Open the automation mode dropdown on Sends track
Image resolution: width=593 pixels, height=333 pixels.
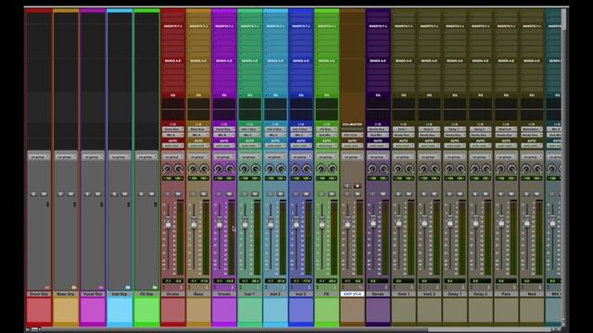378,146
